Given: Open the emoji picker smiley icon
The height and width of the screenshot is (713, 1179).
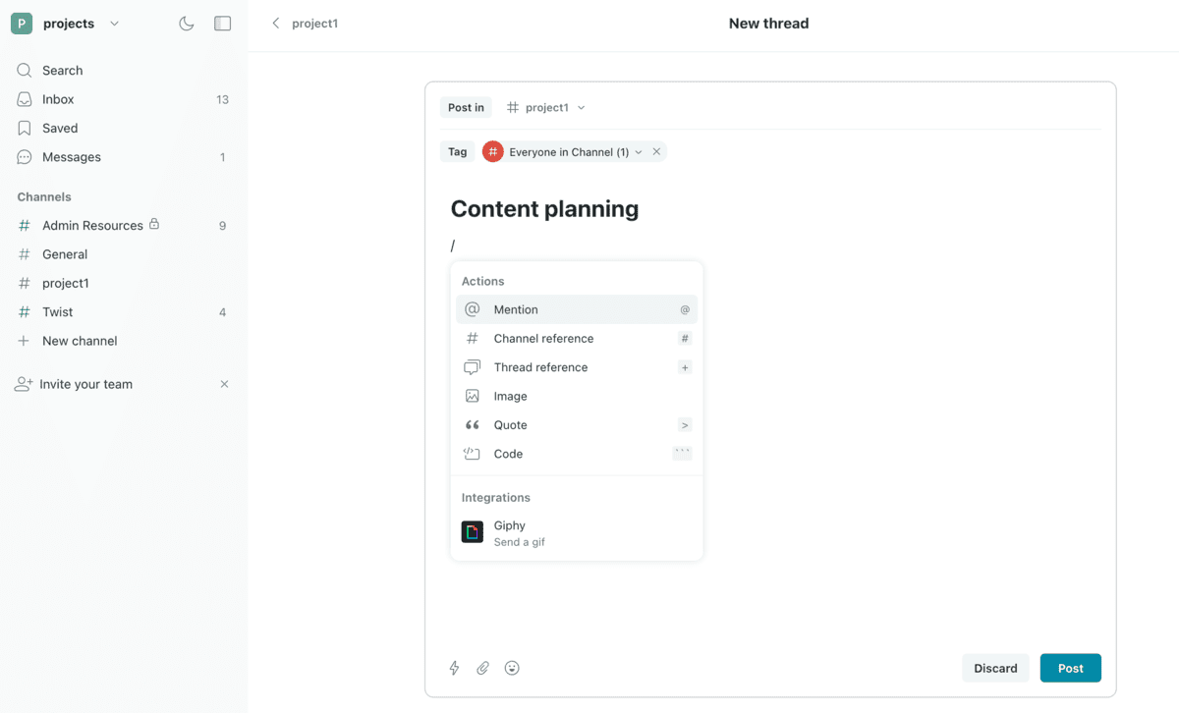Looking at the screenshot, I should pyautogui.click(x=512, y=668).
